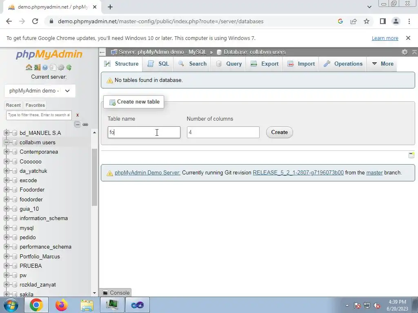Open Chrome profile avatar
This screenshot has height=313, width=418.
[396, 21]
